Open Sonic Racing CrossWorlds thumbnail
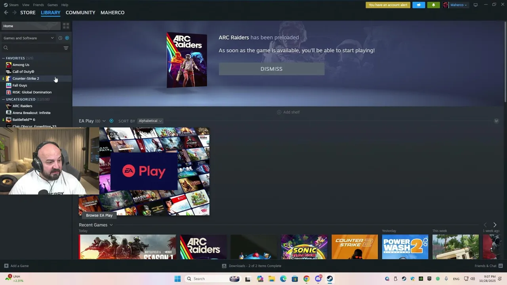Screen dimensions: 507x285 pos(304,247)
